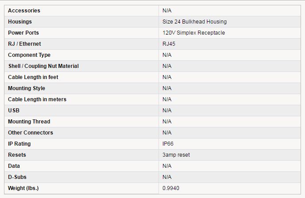Screen dimensions: 305x198
Task: Click 120V Simplex Receptacle value
Action: pos(194,33)
